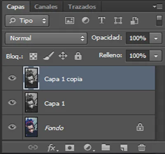The width and height of the screenshot is (165, 154).
Task: Filter by smart object icon
Action: (x=134, y=21)
